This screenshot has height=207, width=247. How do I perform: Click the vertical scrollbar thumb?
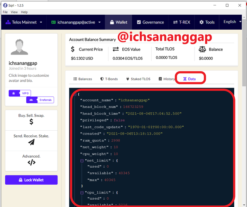[x=244, y=53]
